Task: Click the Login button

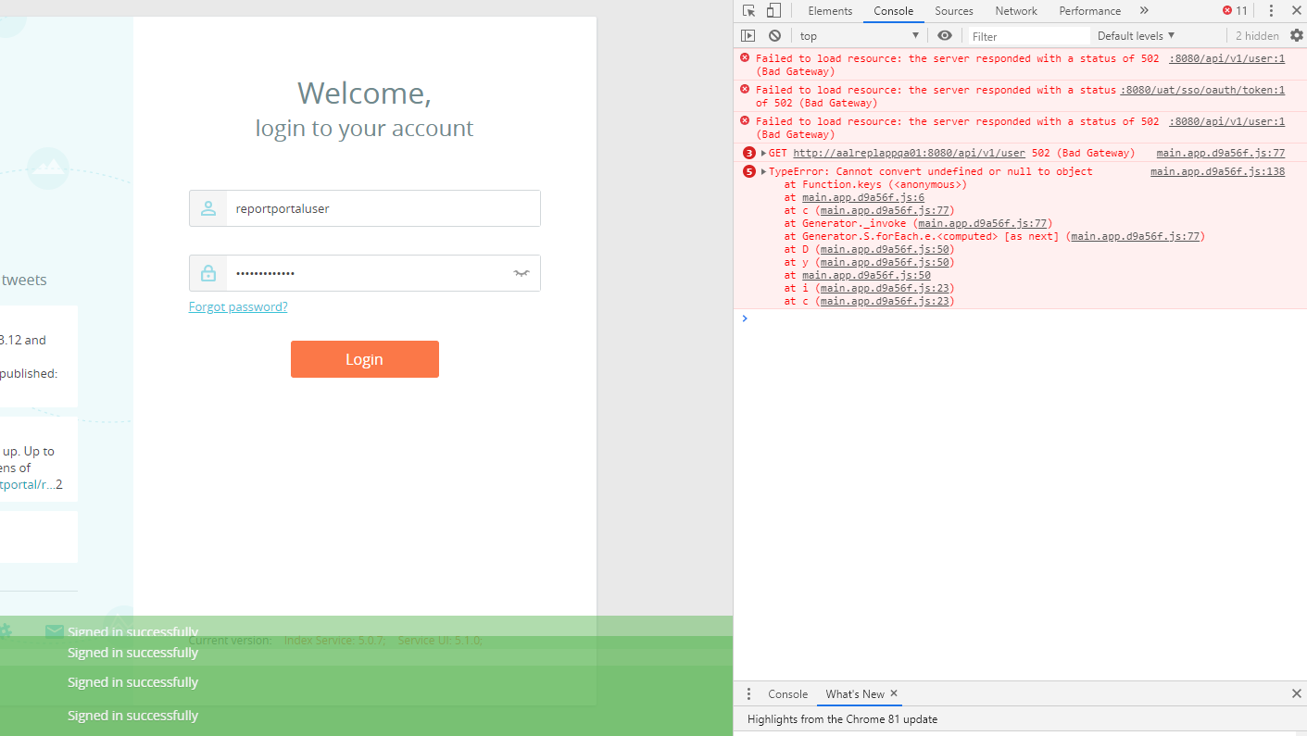Action: [364, 359]
